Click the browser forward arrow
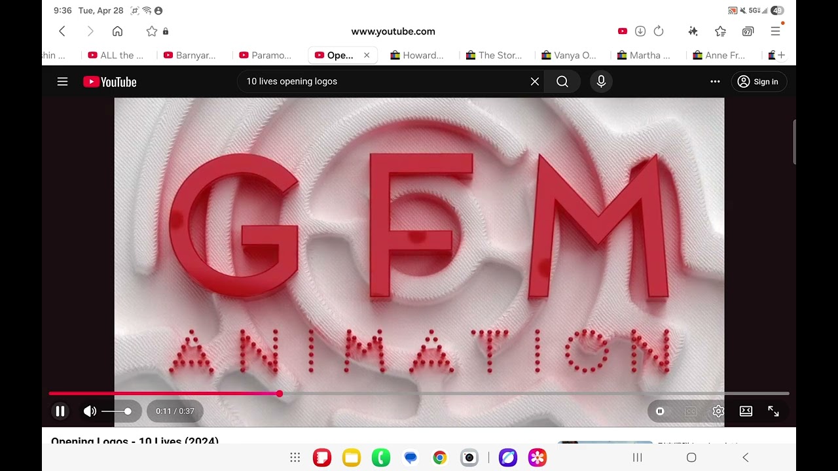 [x=90, y=31]
